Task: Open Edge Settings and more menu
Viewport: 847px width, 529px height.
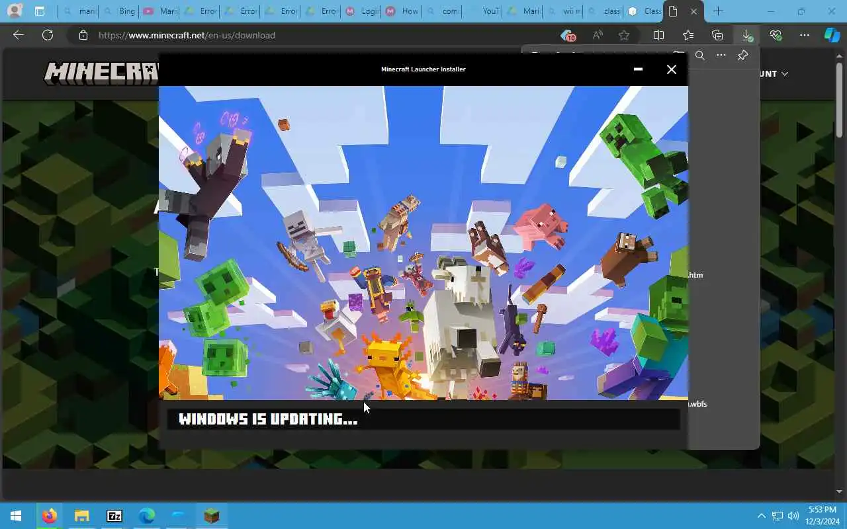Action: (x=805, y=35)
